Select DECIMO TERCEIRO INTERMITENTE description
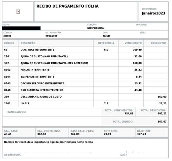Screen dimensions: 172x161 [42, 84]
